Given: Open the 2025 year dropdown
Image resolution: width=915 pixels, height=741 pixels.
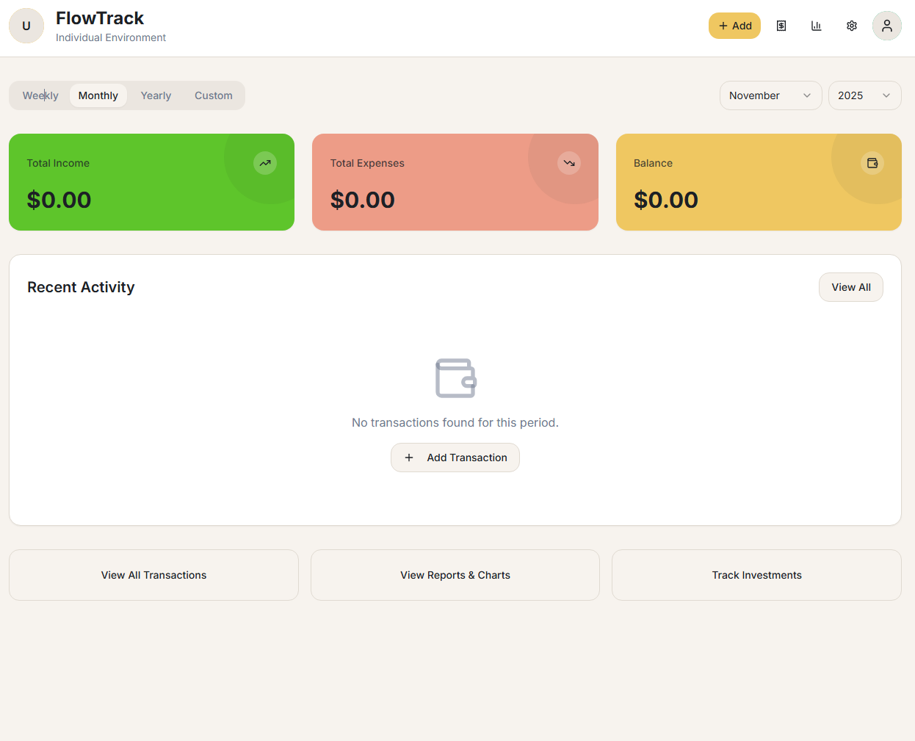Looking at the screenshot, I should (x=864, y=95).
